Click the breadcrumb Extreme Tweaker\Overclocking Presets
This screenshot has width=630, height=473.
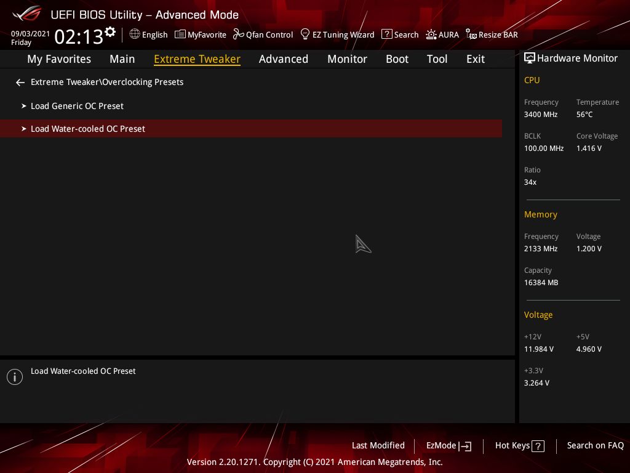point(107,82)
